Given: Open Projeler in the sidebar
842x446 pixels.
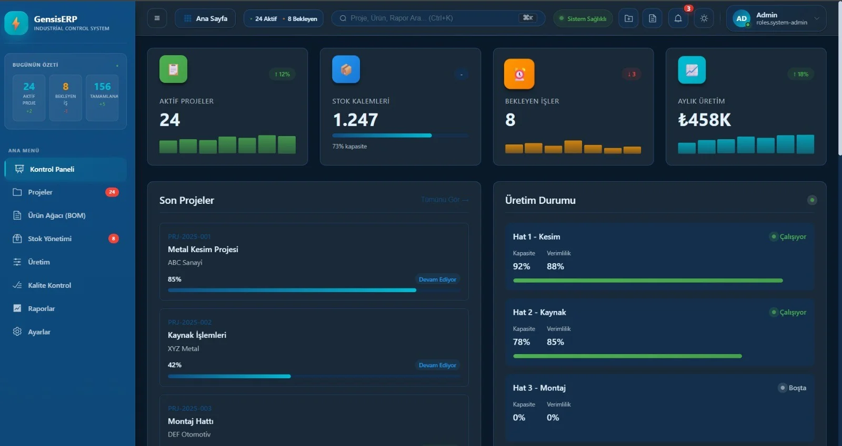Looking at the screenshot, I should pyautogui.click(x=41, y=192).
